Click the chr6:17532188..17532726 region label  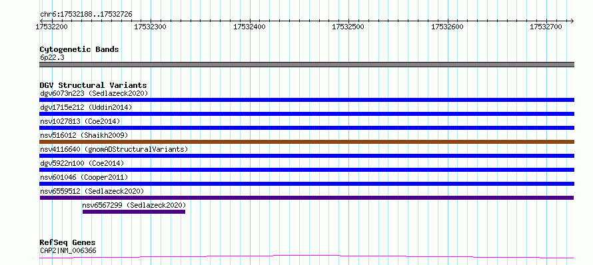(x=86, y=15)
